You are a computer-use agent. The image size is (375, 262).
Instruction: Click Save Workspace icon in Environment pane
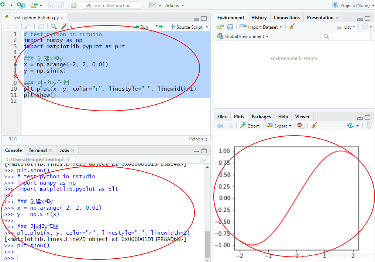click(x=230, y=27)
